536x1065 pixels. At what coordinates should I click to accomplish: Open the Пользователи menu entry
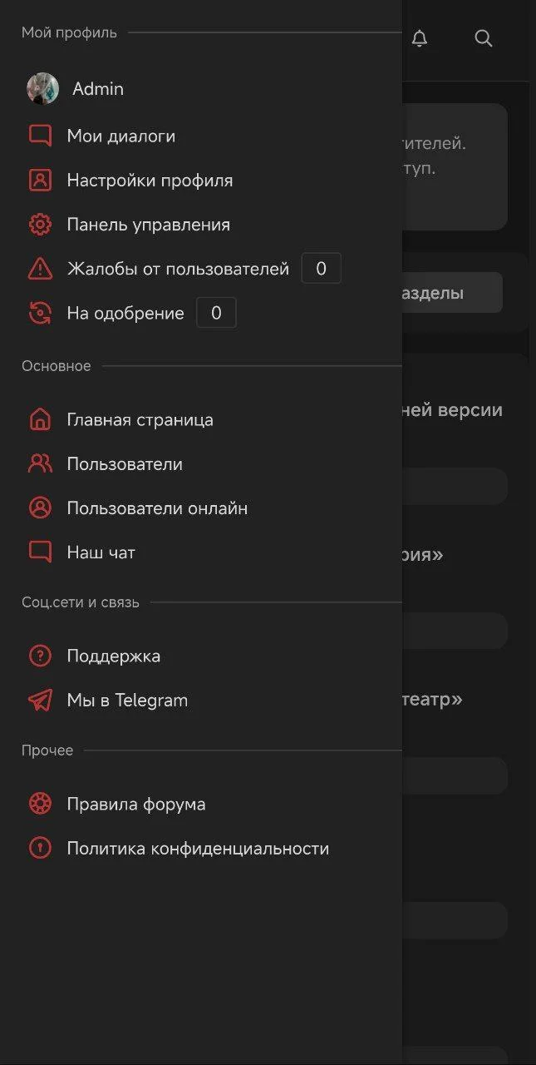(125, 464)
